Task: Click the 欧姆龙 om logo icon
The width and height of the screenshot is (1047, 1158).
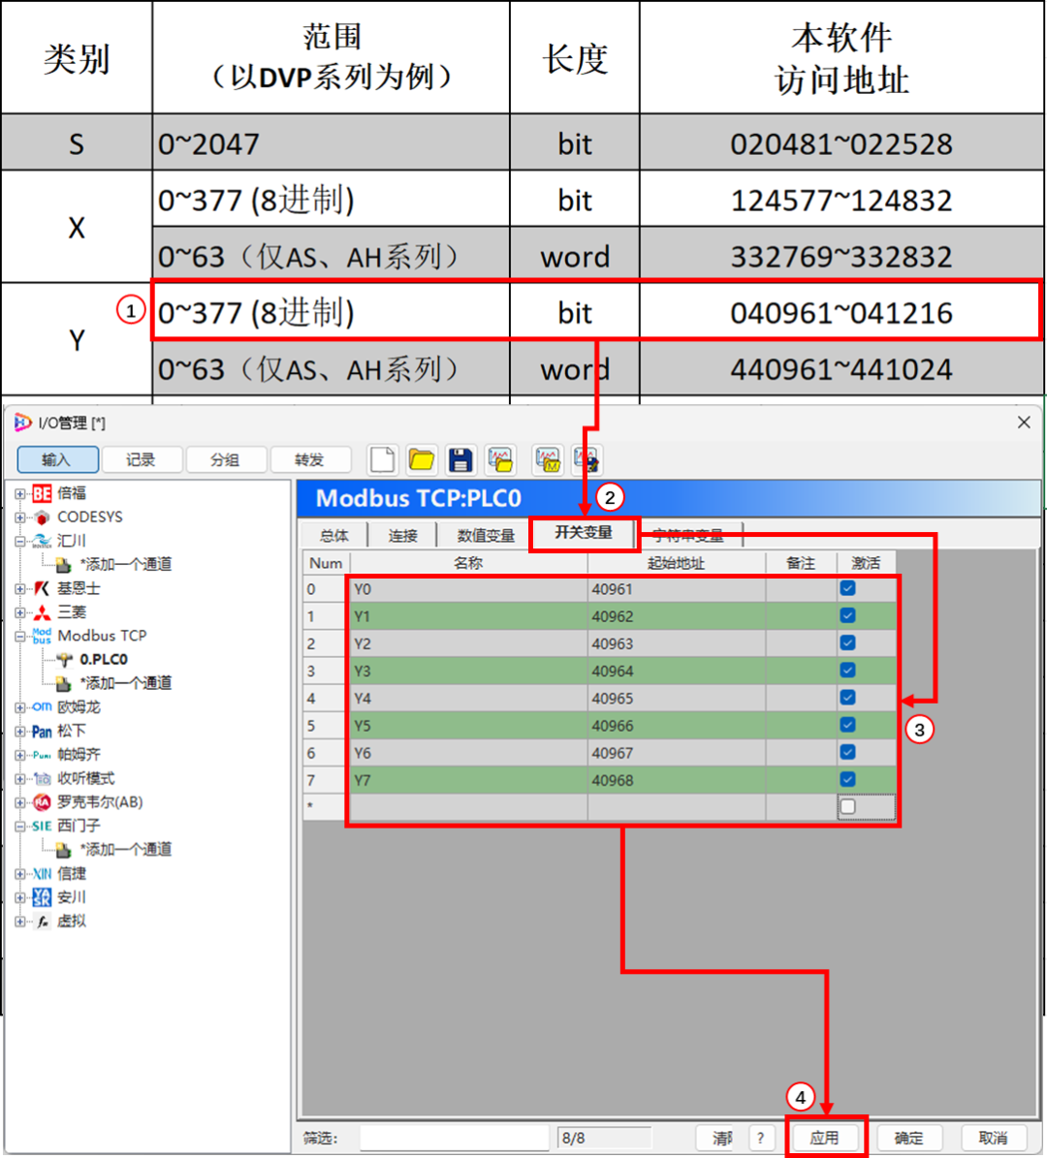Action: tap(42, 706)
